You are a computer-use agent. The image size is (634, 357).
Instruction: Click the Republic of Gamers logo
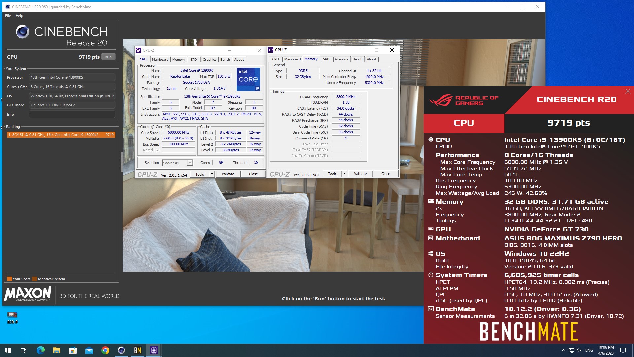click(x=464, y=100)
